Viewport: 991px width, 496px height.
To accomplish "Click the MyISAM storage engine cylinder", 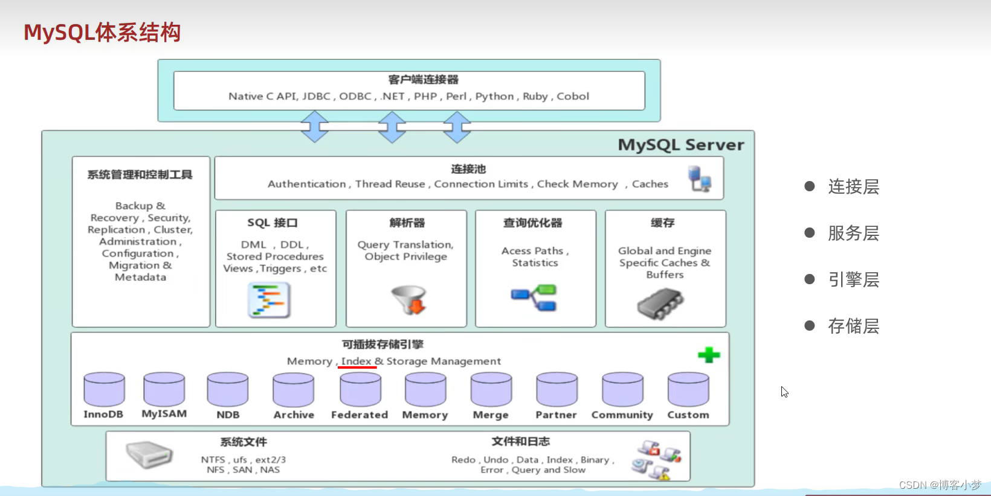I will [164, 389].
